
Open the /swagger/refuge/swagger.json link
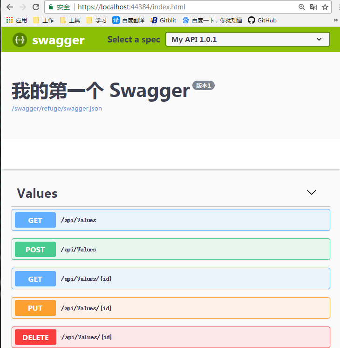pyautogui.click(x=57, y=108)
